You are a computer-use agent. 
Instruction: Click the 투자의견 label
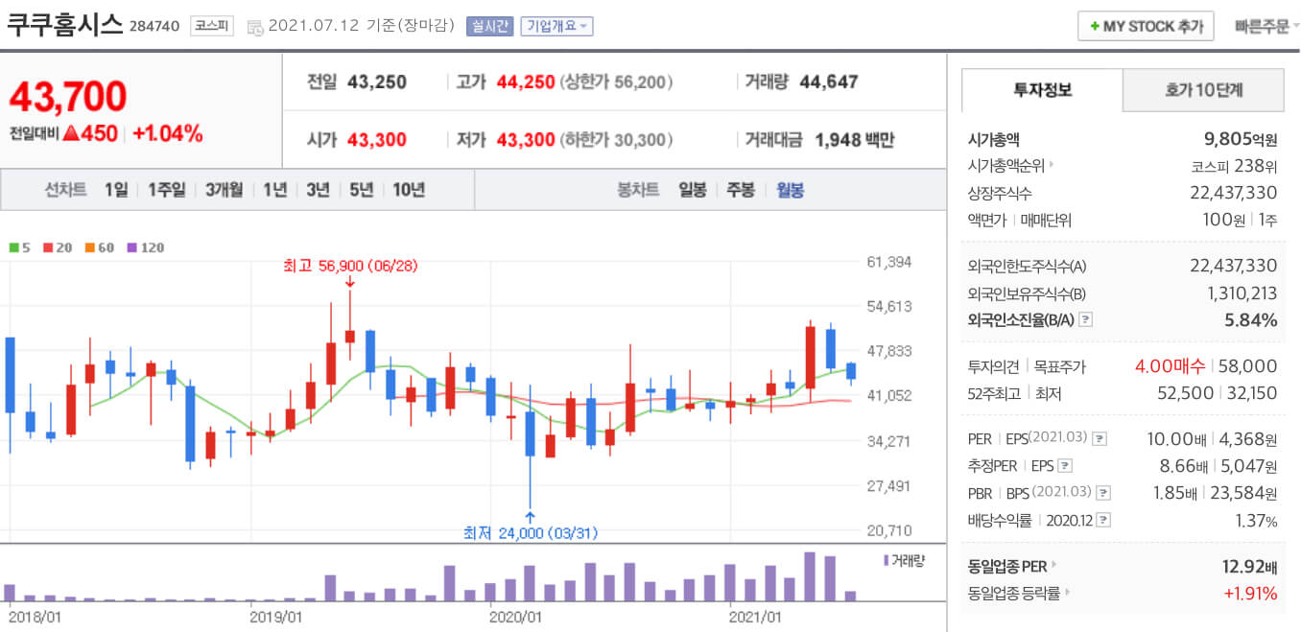point(994,366)
